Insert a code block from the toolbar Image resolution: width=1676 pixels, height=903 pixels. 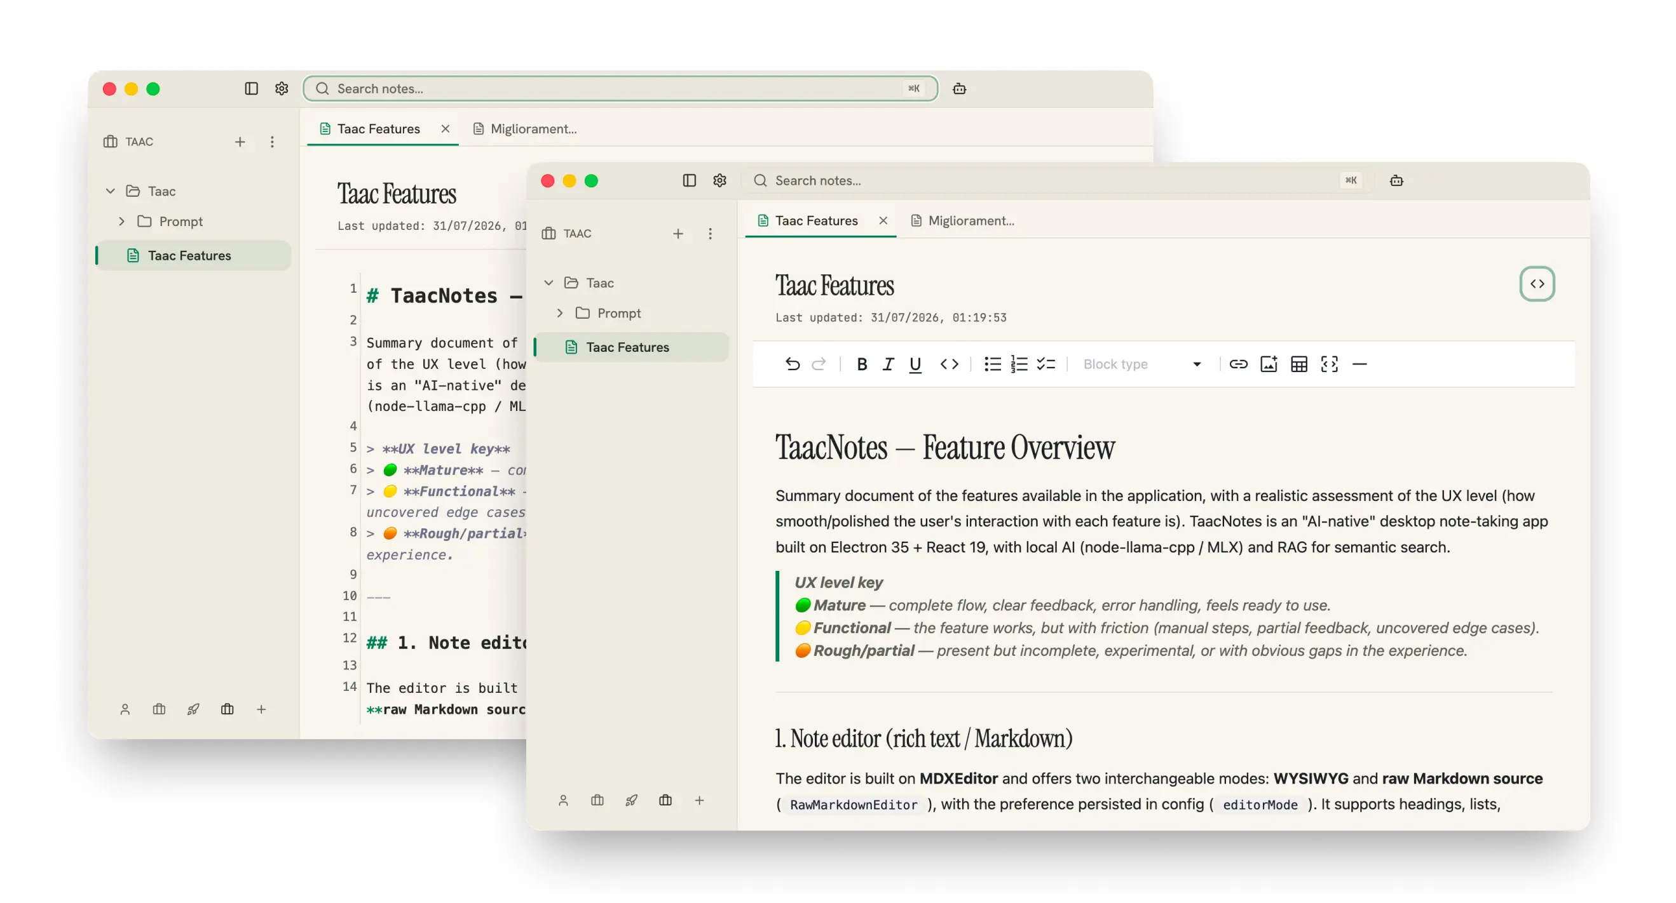coord(1329,364)
